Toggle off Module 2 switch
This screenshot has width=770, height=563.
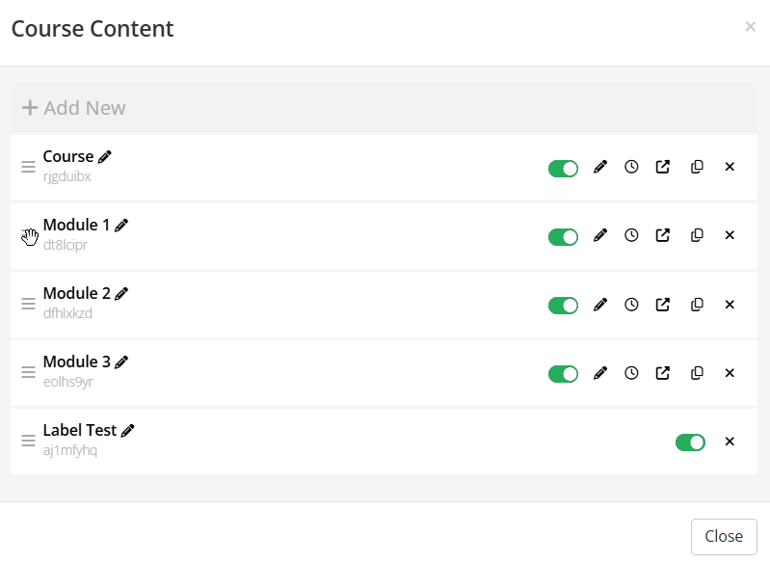pyautogui.click(x=563, y=306)
